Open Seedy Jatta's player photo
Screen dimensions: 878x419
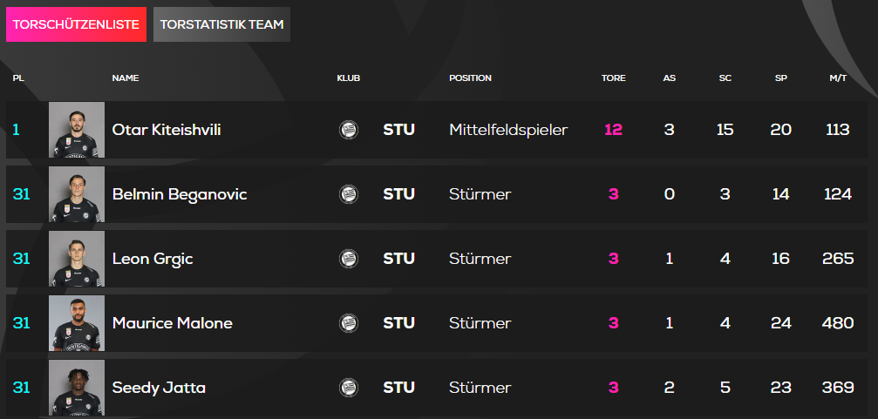click(77, 388)
